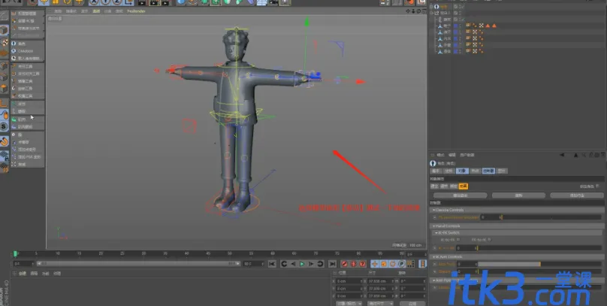Lock the Y axis in top toolbar
This screenshot has height=306, width=607.
[107, 2]
